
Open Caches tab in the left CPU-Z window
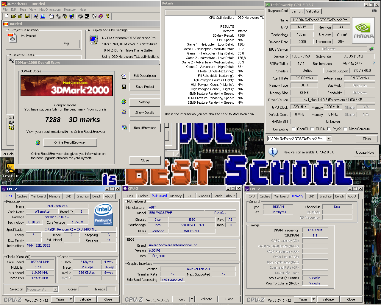pos(22,196)
